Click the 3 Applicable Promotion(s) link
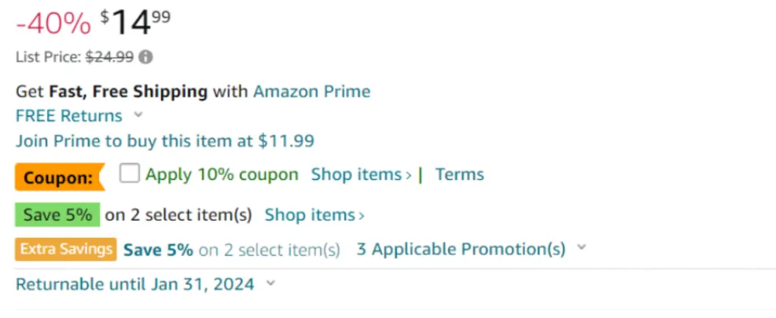The height and width of the screenshot is (318, 776). click(x=461, y=250)
